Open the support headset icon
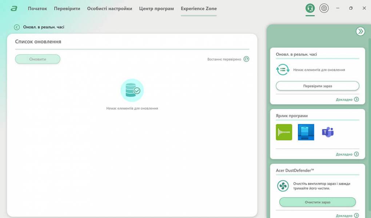 (x=310, y=8)
